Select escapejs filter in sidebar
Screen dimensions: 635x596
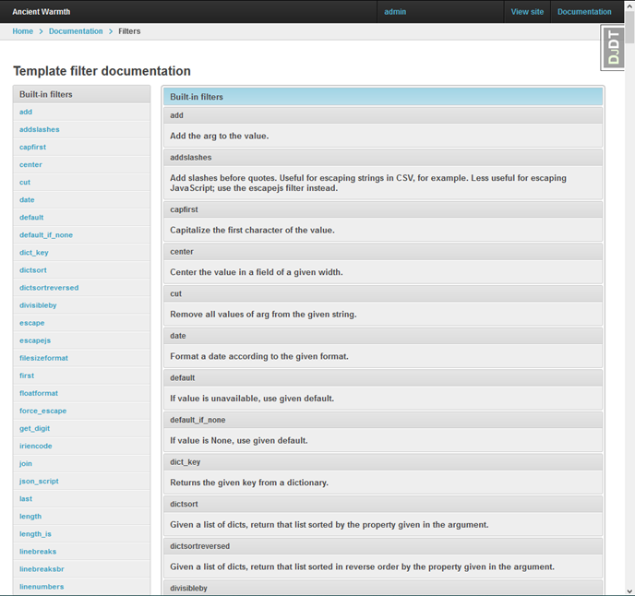[34, 340]
